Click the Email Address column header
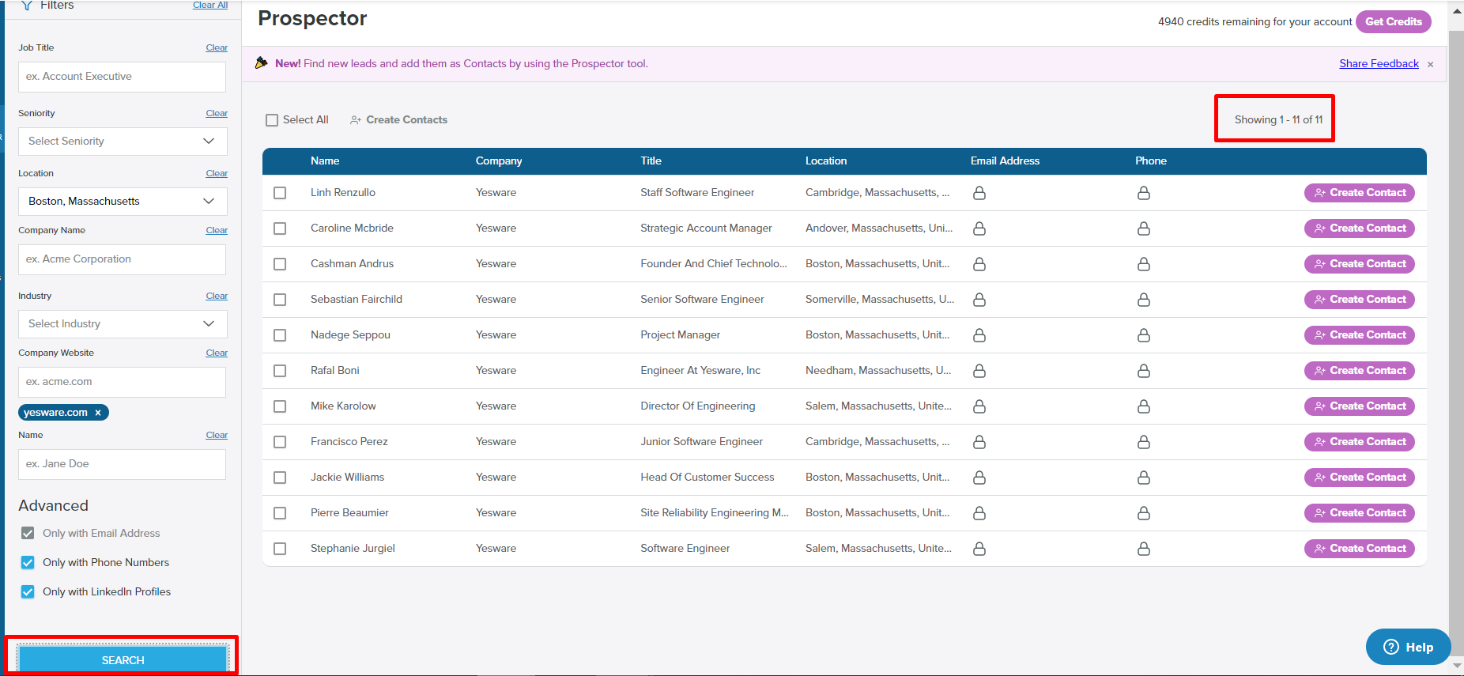This screenshot has width=1464, height=676. tap(1005, 161)
